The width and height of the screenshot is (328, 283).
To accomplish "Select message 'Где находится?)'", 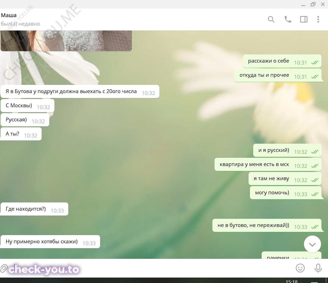I will coord(34,209).
